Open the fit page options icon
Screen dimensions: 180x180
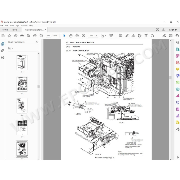click(104, 36)
